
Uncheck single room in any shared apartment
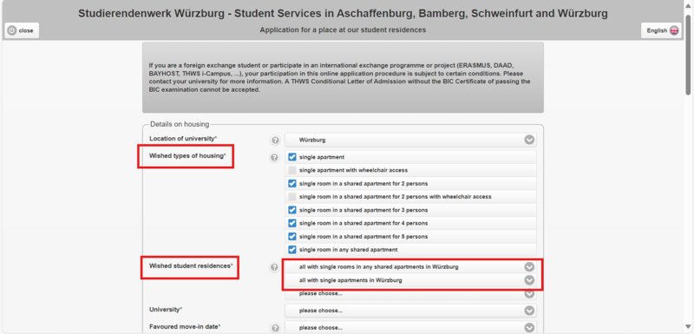(292, 250)
